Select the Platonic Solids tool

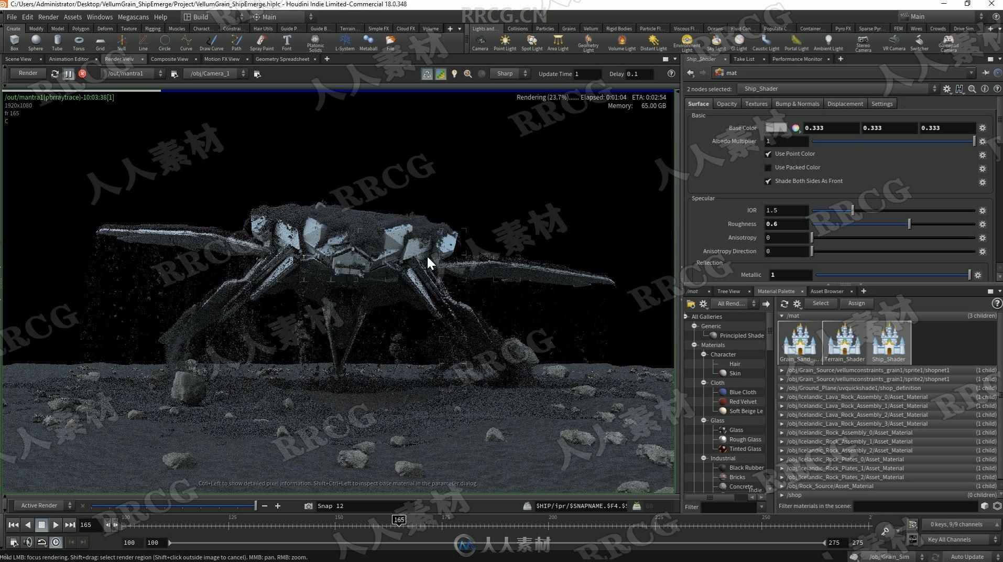click(315, 43)
